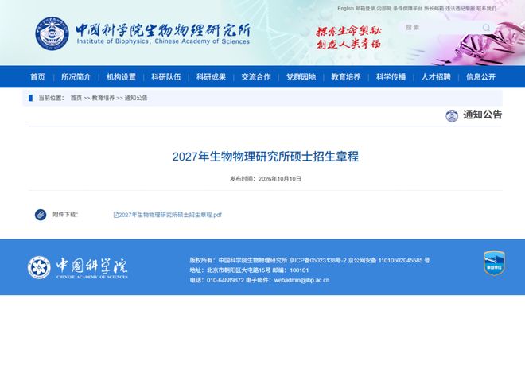Click the footer address 北京市朝阳区大屯路15号
The height and width of the screenshot is (369, 525).
[x=239, y=270]
